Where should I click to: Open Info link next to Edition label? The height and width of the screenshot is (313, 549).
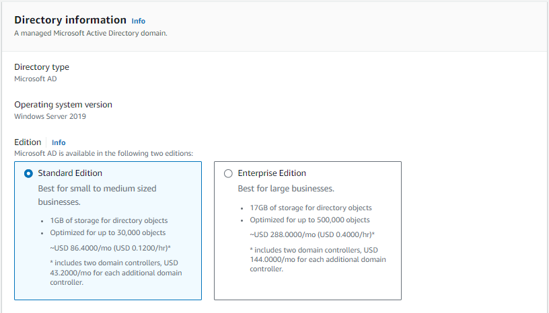click(59, 142)
